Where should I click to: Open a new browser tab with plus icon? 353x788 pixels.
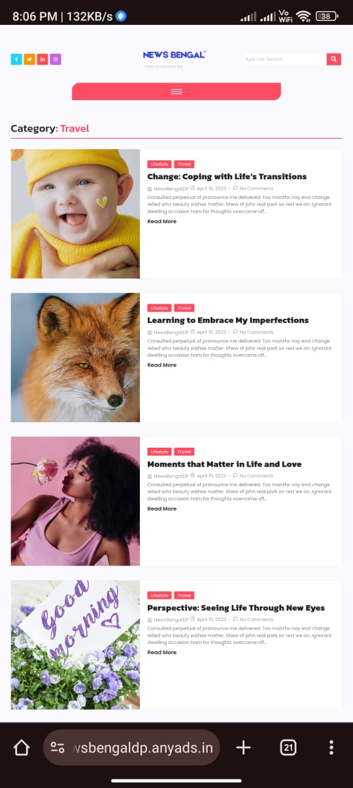point(243,747)
